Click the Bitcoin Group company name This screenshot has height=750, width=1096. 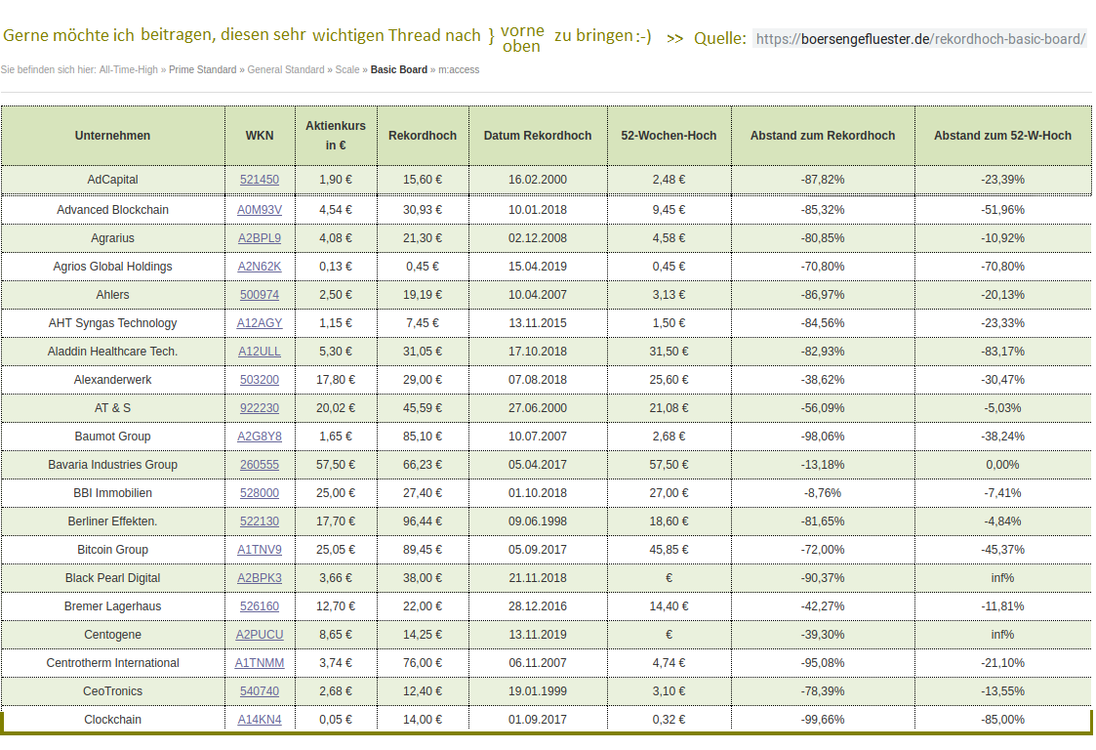click(112, 550)
